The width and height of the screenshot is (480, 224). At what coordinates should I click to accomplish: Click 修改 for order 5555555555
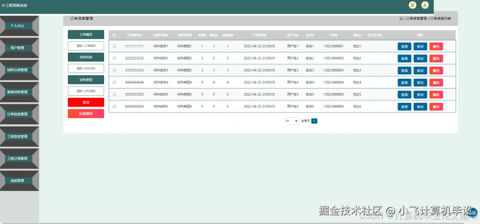click(x=420, y=95)
